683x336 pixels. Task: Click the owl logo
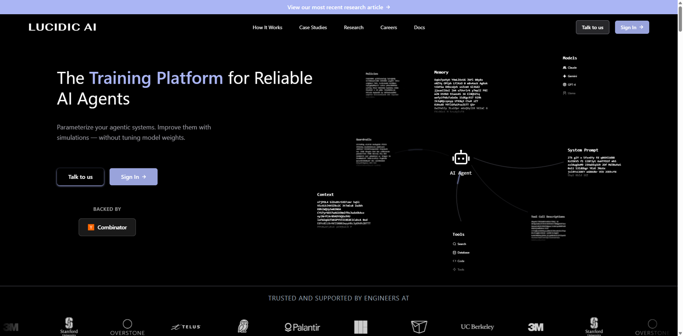pyautogui.click(x=243, y=326)
